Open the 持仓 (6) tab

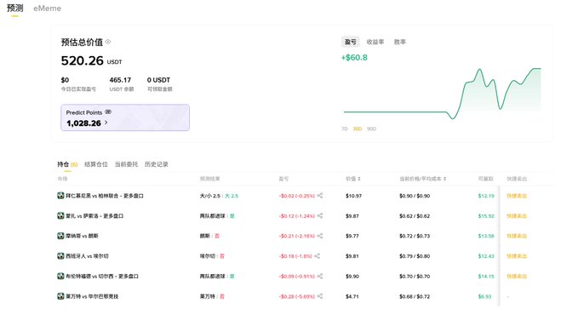coord(67,164)
